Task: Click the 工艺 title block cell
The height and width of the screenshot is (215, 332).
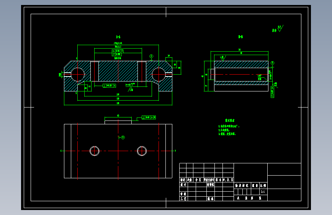Action: point(183,199)
